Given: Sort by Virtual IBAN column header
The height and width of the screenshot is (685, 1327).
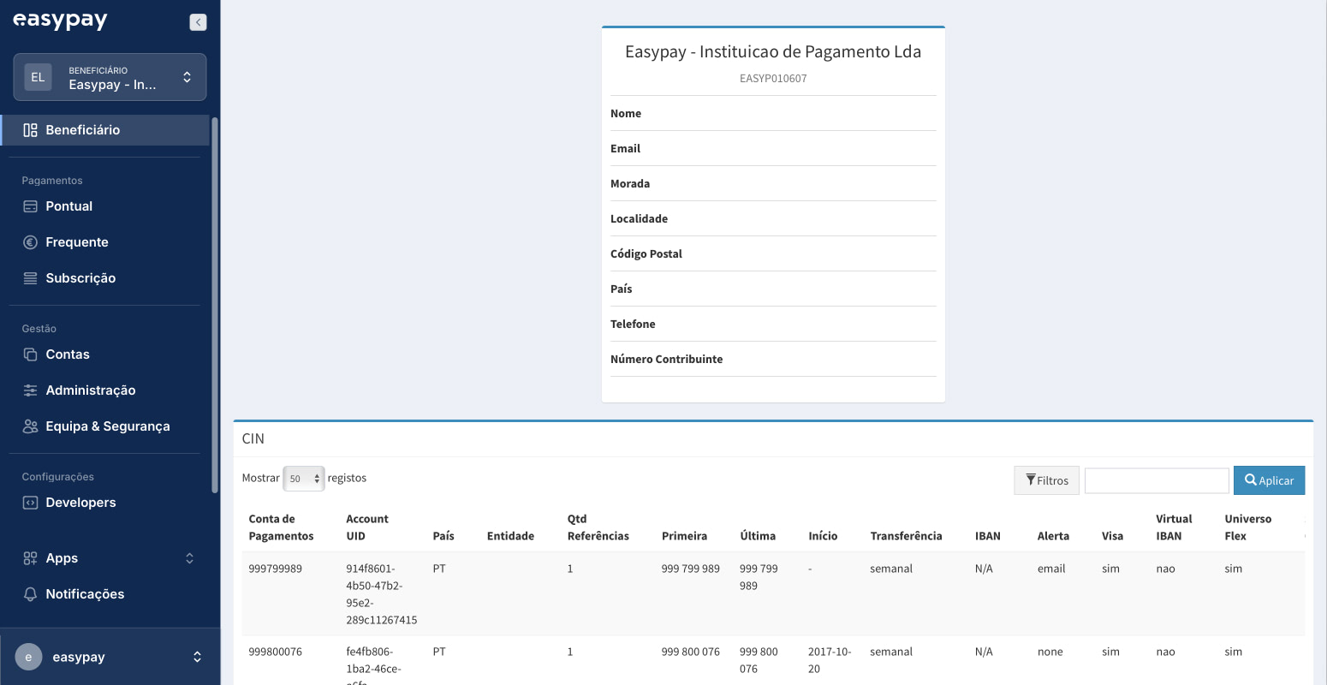Looking at the screenshot, I should tap(1174, 527).
